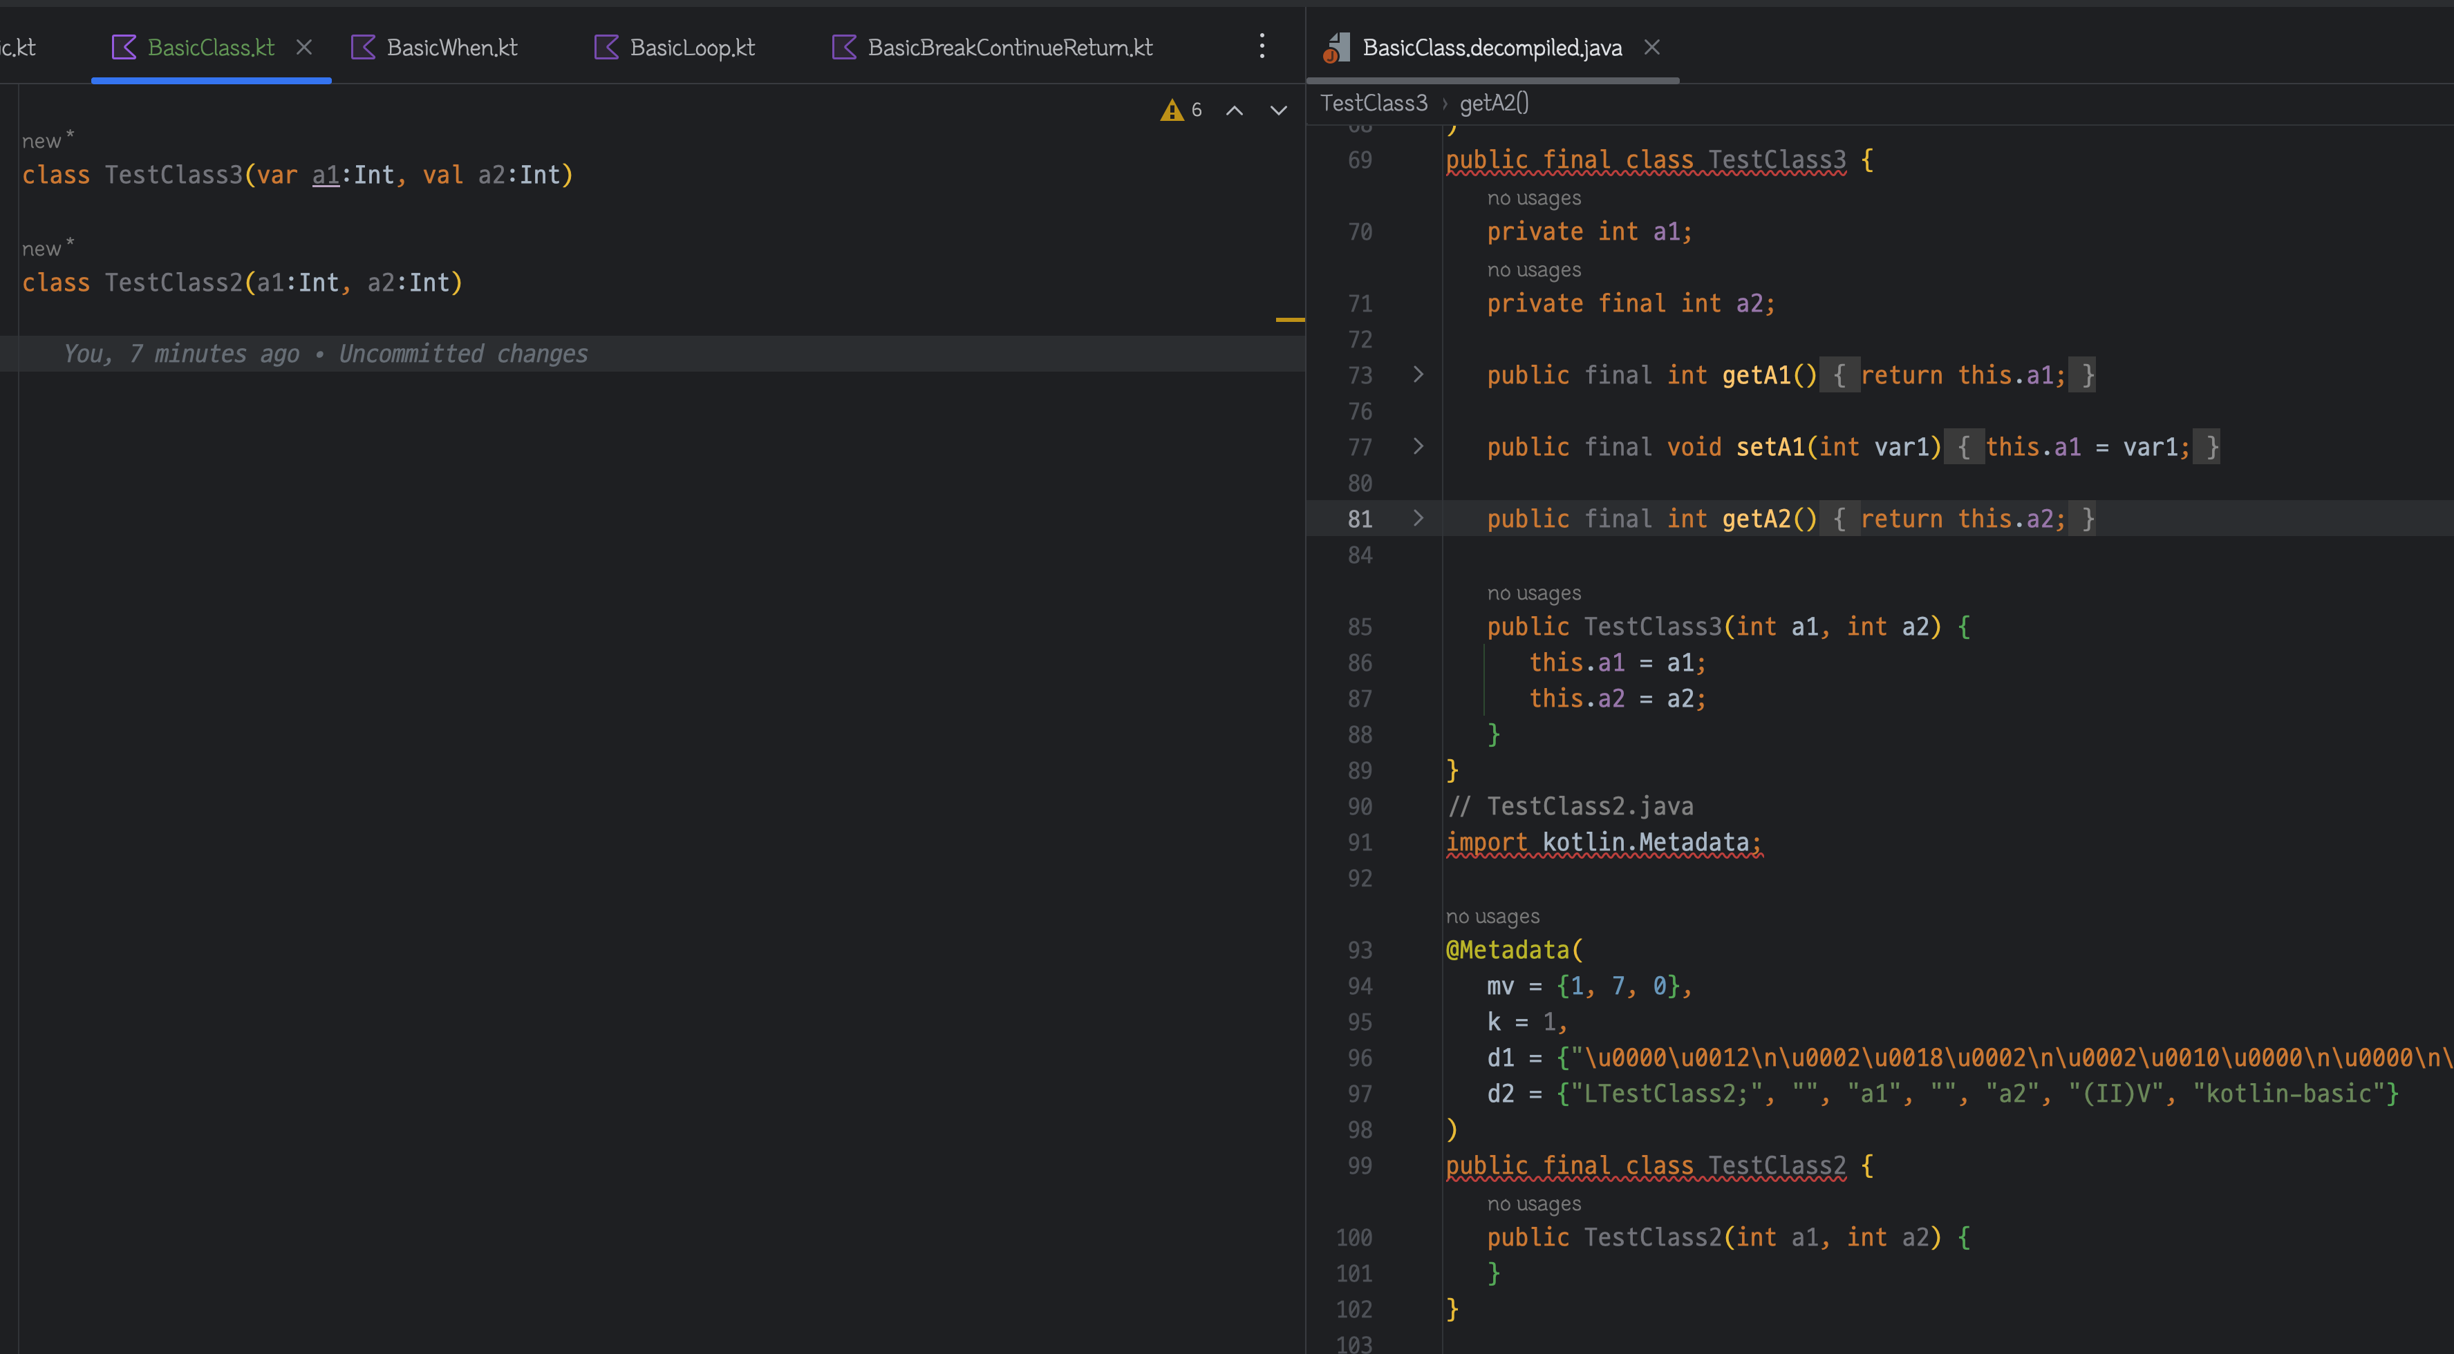Expand the folded getA2() method
Image resolution: width=2454 pixels, height=1354 pixels.
pos(1418,518)
